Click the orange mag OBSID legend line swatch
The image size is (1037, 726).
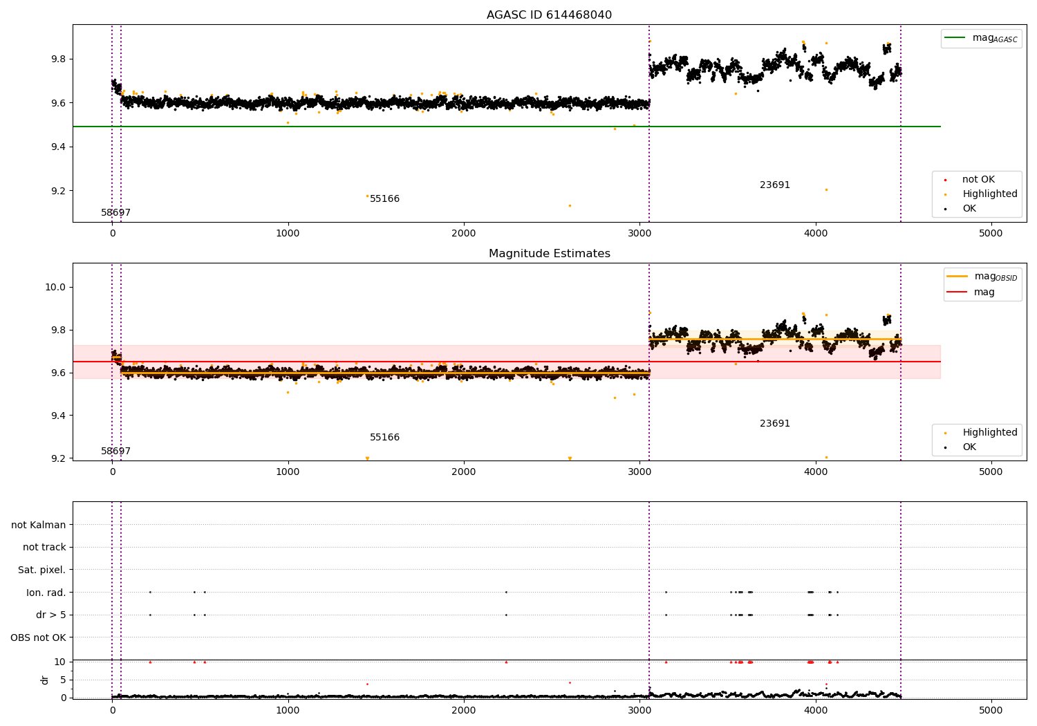coord(957,277)
